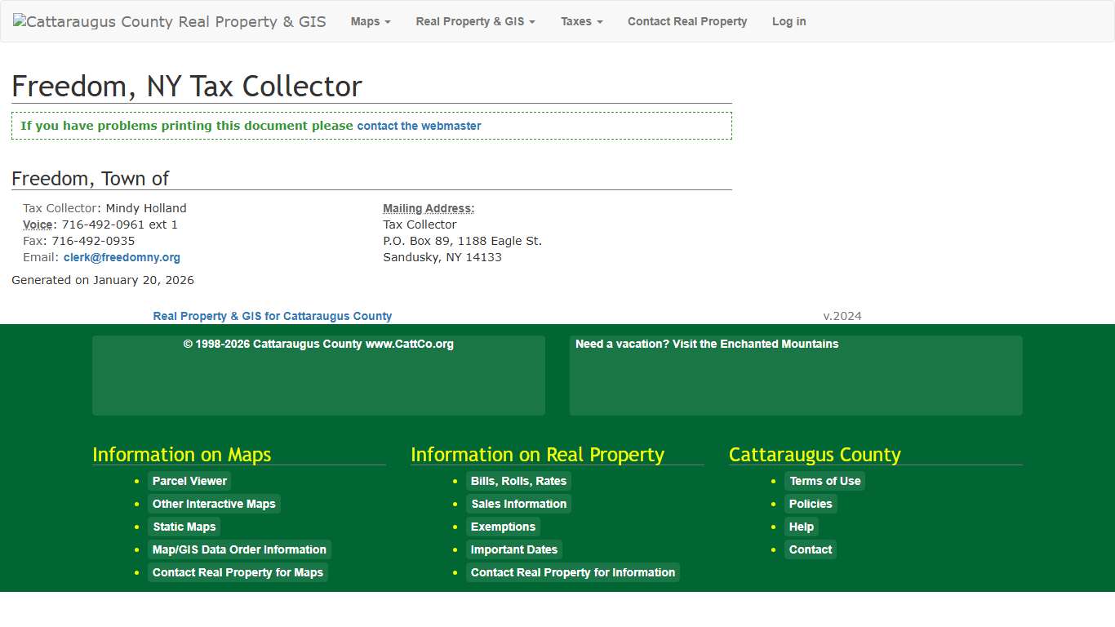Email the clerk at freedomny.org

coord(122,257)
